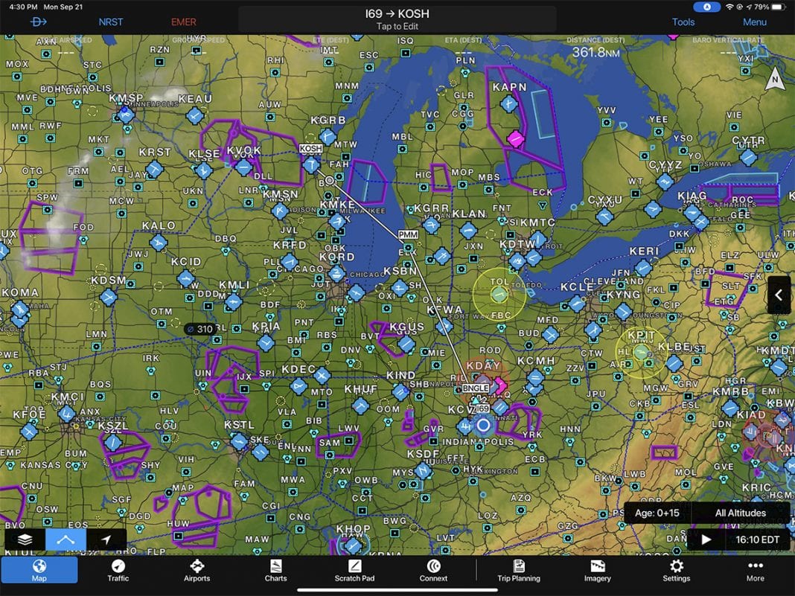This screenshot has height=596, width=795.
Task: Open the Traffic page
Action: point(118,570)
